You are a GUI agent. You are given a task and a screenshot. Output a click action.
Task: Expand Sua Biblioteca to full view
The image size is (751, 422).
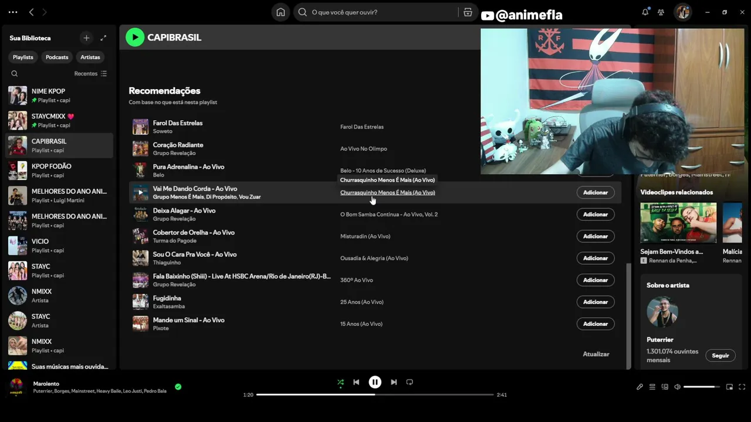(x=103, y=38)
